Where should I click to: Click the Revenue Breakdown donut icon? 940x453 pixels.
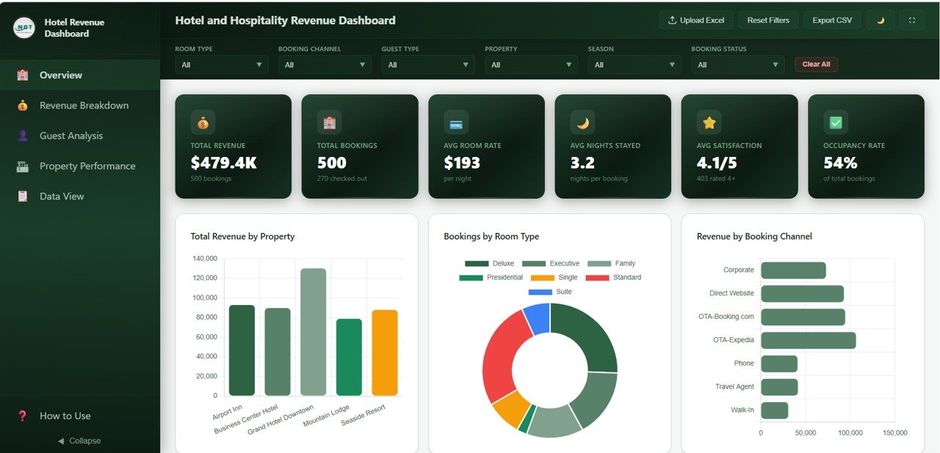[22, 105]
